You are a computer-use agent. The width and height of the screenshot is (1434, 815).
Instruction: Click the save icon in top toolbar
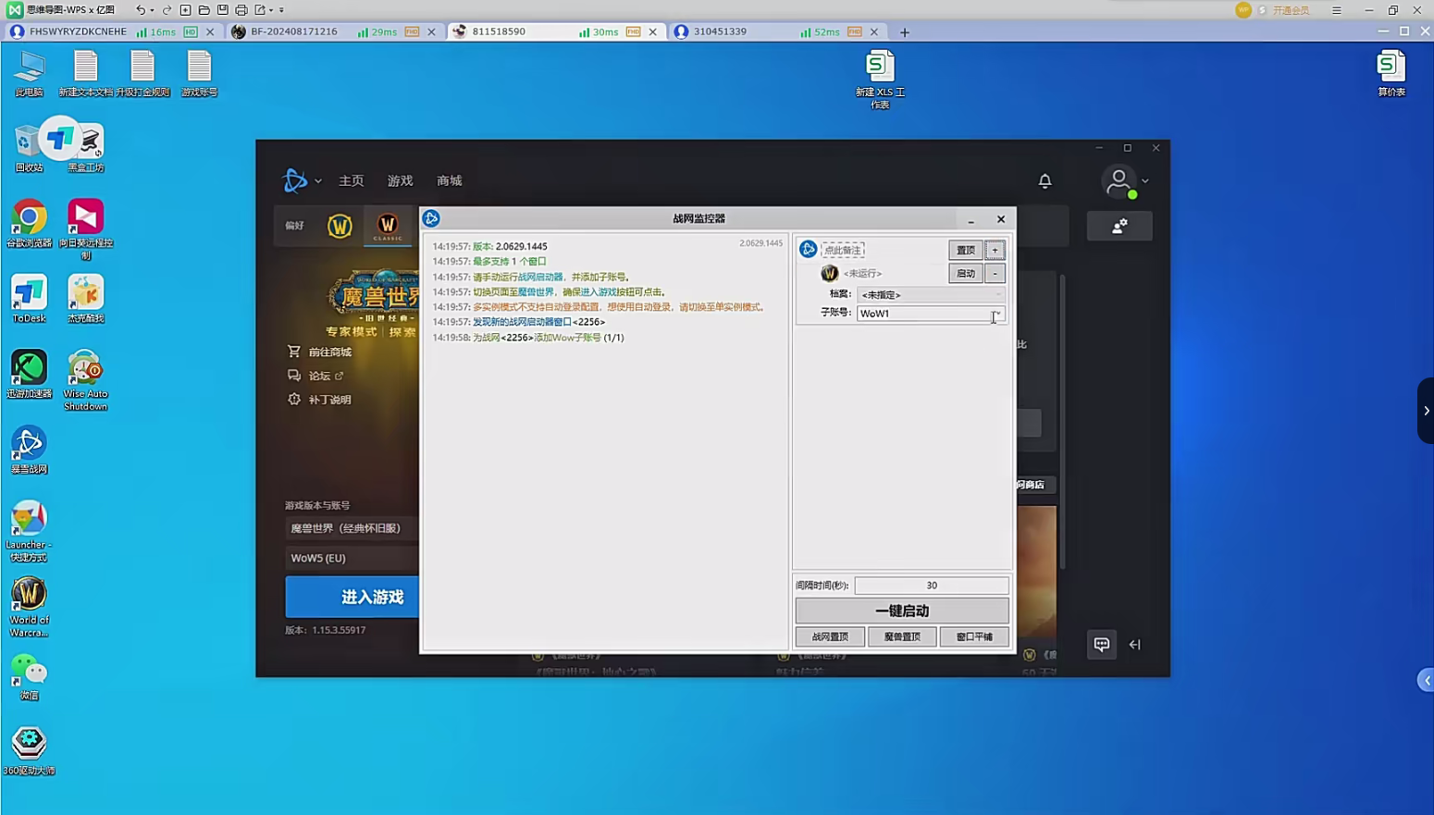tap(222, 9)
